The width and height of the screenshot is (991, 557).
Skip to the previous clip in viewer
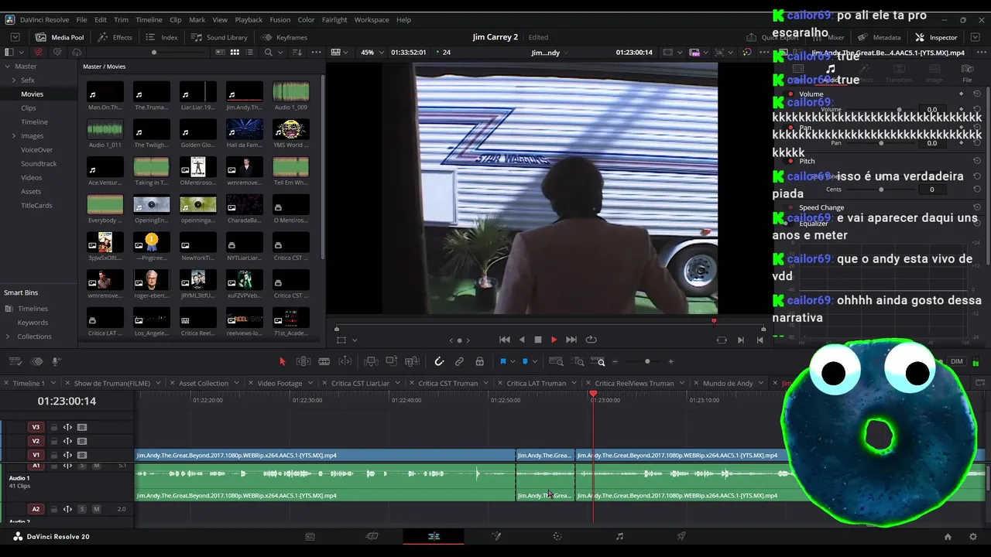pos(505,340)
